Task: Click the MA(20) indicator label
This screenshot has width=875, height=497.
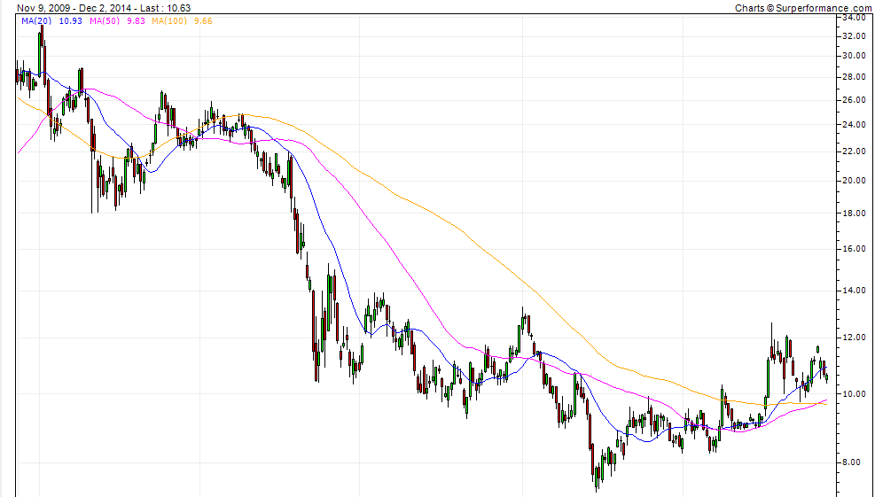Action: (36, 20)
